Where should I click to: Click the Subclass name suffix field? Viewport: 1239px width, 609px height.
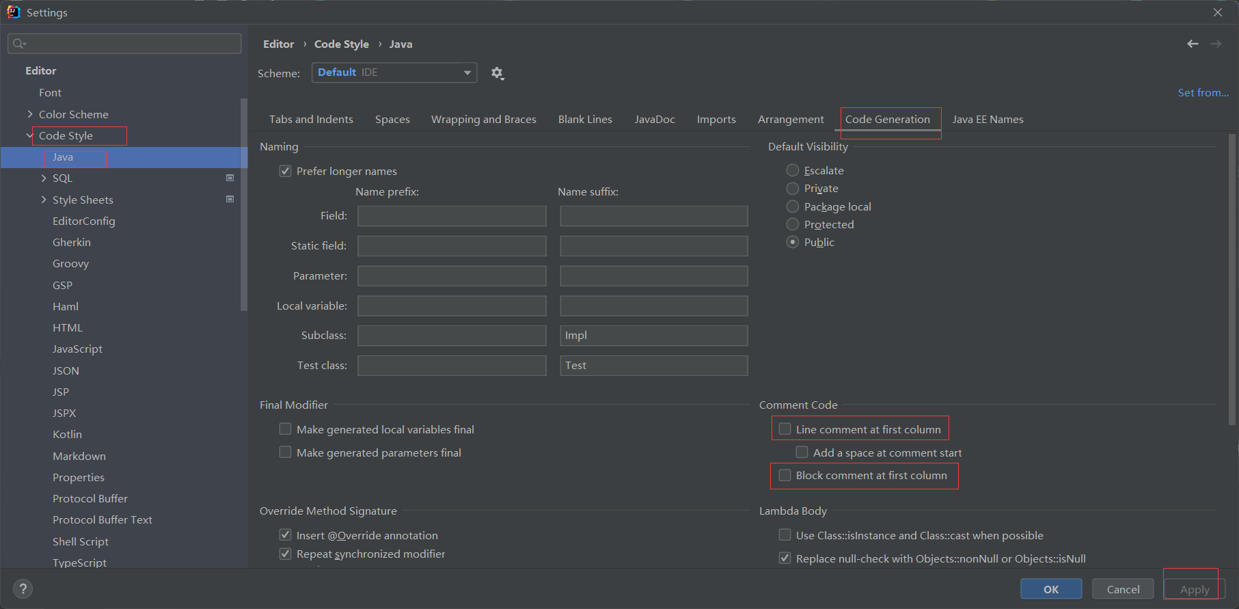pos(653,336)
